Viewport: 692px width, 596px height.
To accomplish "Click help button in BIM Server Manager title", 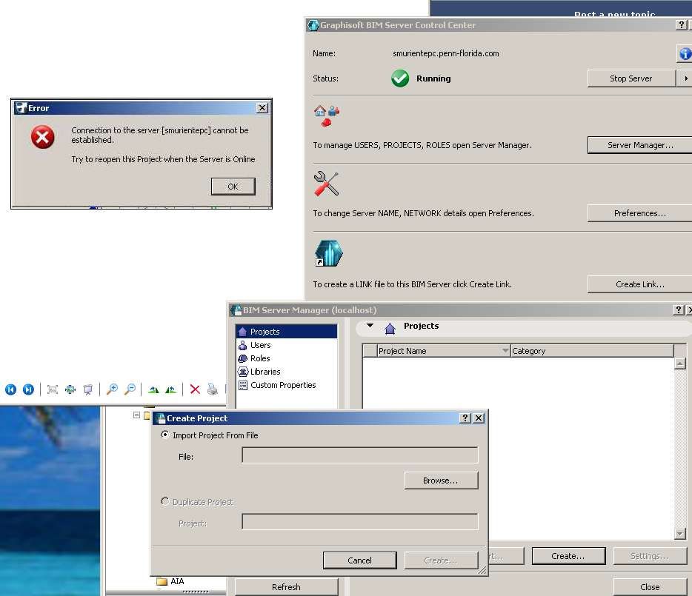I will click(679, 309).
